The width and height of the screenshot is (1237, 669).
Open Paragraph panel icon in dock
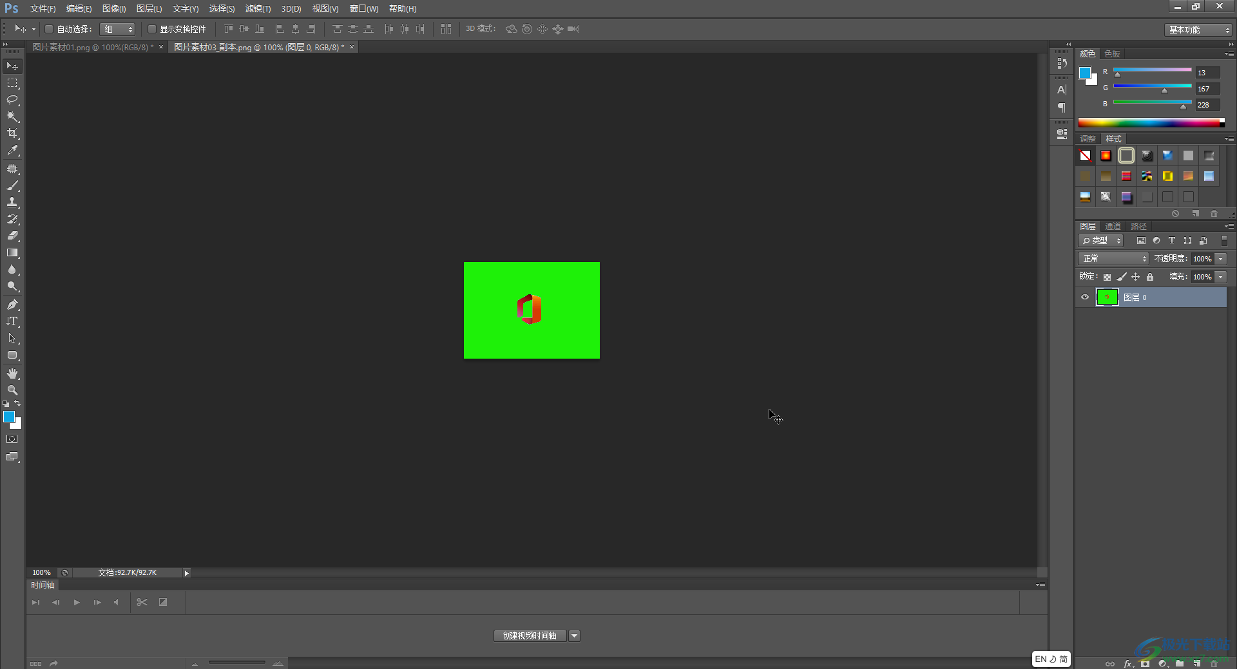click(1062, 108)
